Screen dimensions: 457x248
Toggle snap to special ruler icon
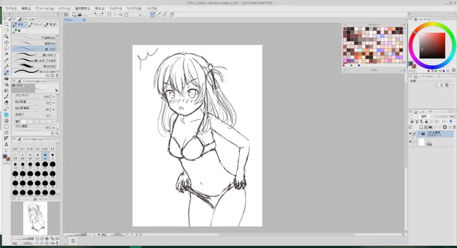[159, 14]
